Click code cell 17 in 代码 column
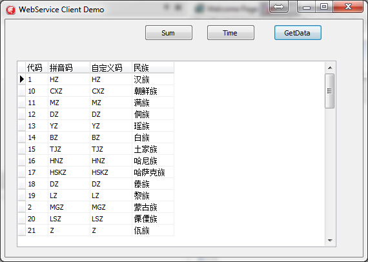The width and height of the screenshot is (368, 262). click(x=37, y=172)
